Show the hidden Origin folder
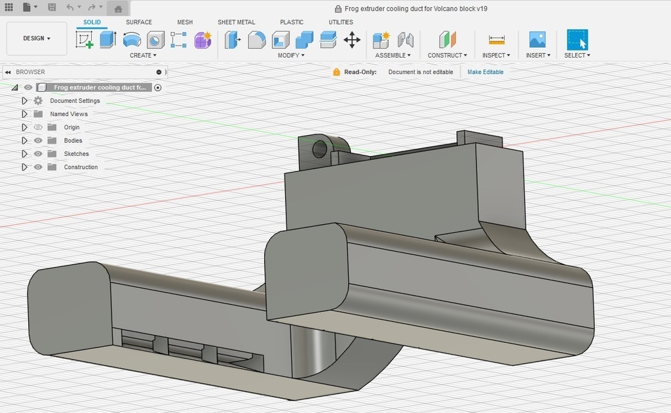671x413 pixels. (38, 127)
